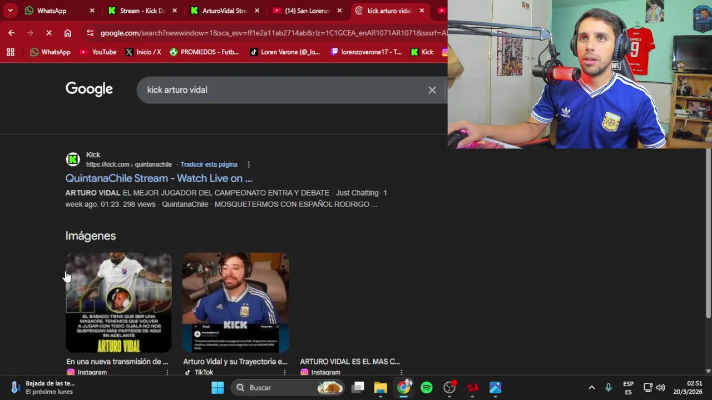This screenshot has height=400, width=712.
Task: Open more options for the Kick result
Action: (249, 164)
